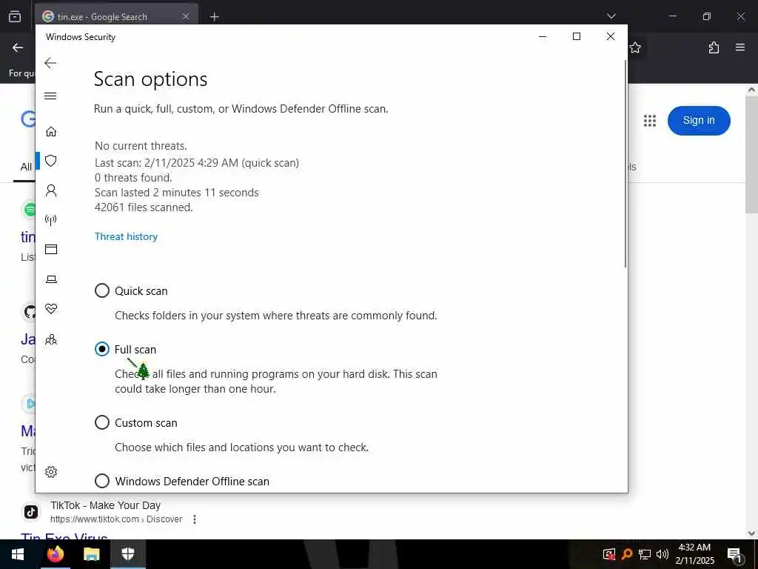Open the Threat history link
Viewport: 758px width, 569px height.
click(x=126, y=236)
